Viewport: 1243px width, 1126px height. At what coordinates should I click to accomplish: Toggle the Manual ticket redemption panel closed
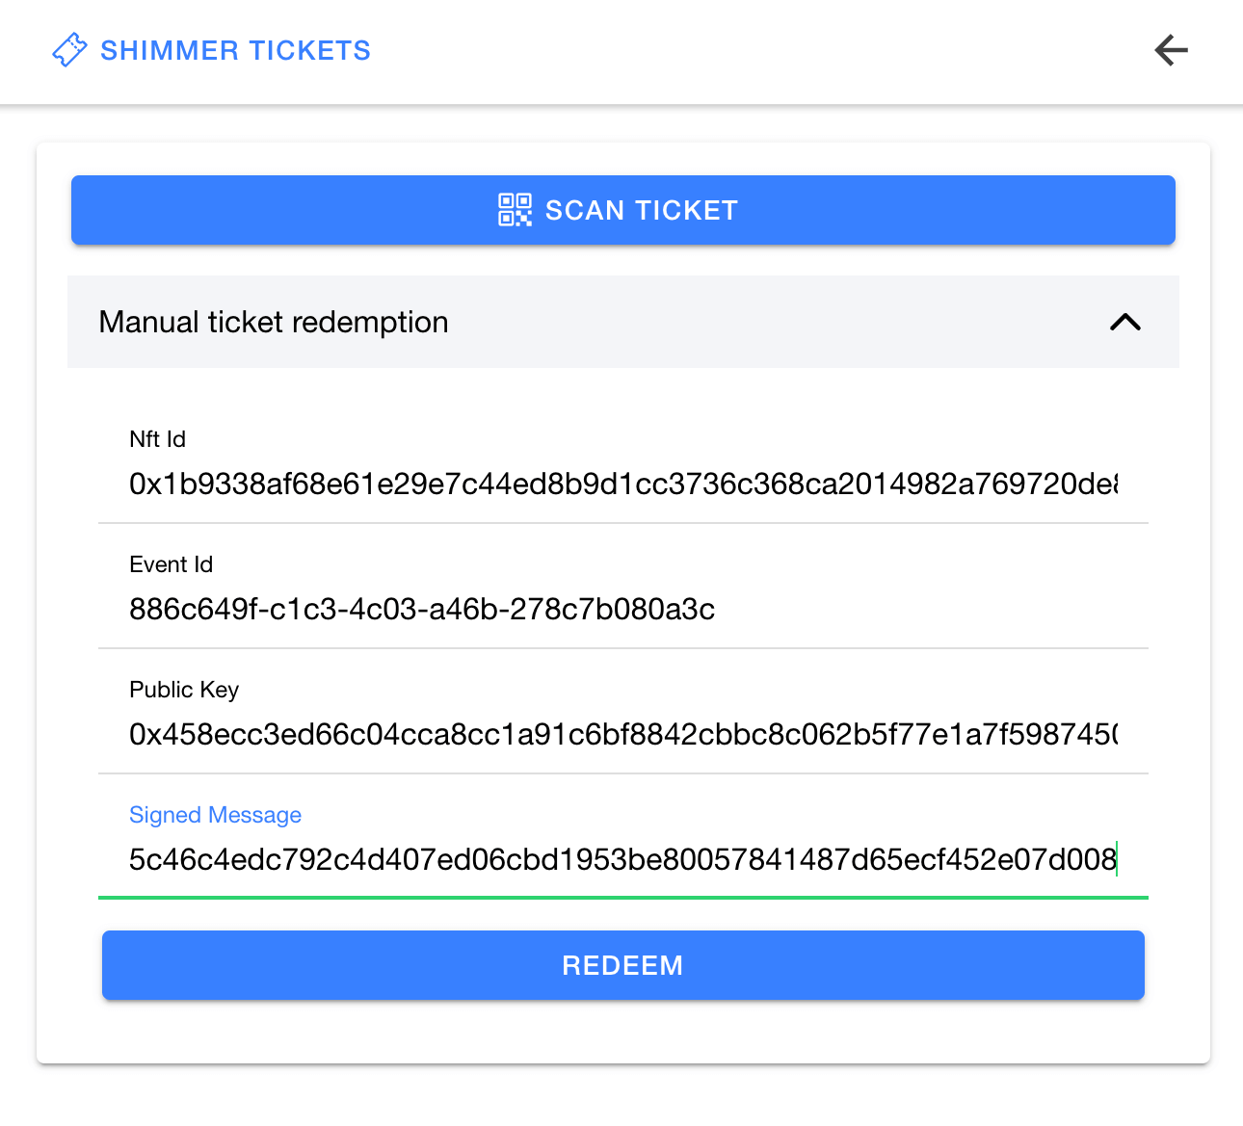(622, 323)
